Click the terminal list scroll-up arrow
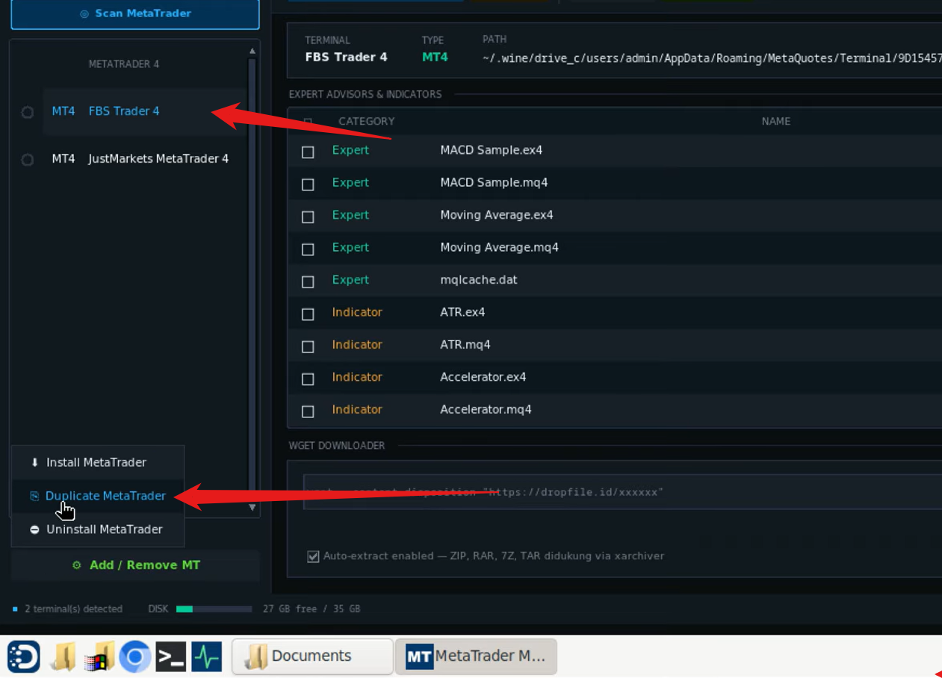This screenshot has width=942, height=678. (x=252, y=51)
